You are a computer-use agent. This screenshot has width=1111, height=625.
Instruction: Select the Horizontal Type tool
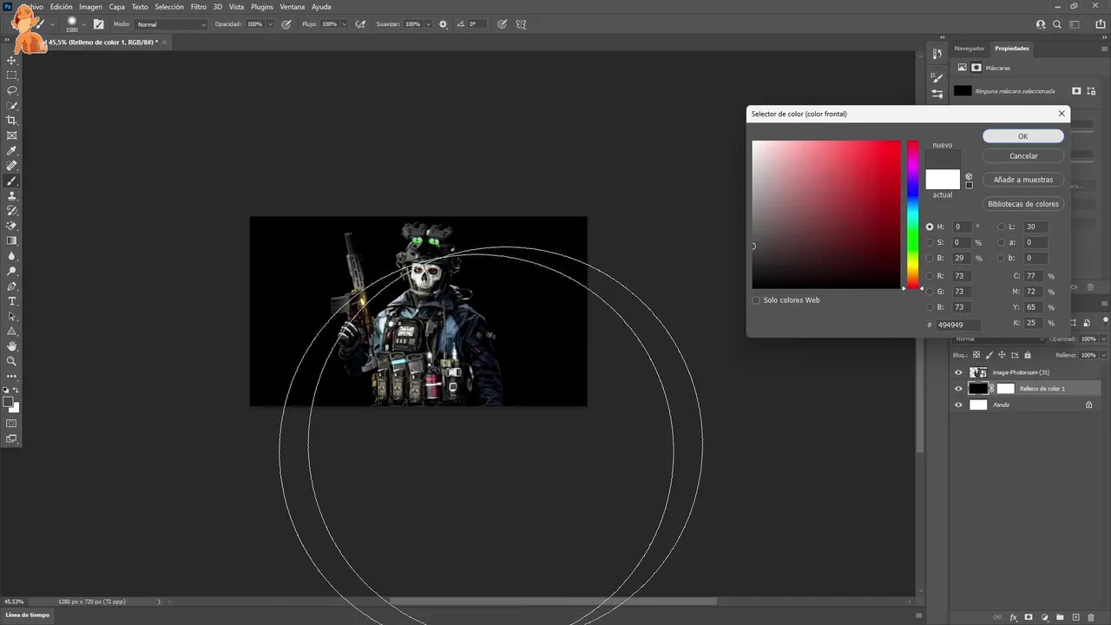[12, 301]
